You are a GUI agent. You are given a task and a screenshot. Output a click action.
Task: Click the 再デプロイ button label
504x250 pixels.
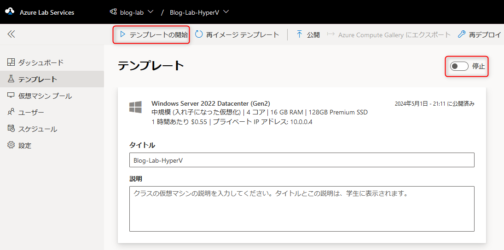click(485, 35)
